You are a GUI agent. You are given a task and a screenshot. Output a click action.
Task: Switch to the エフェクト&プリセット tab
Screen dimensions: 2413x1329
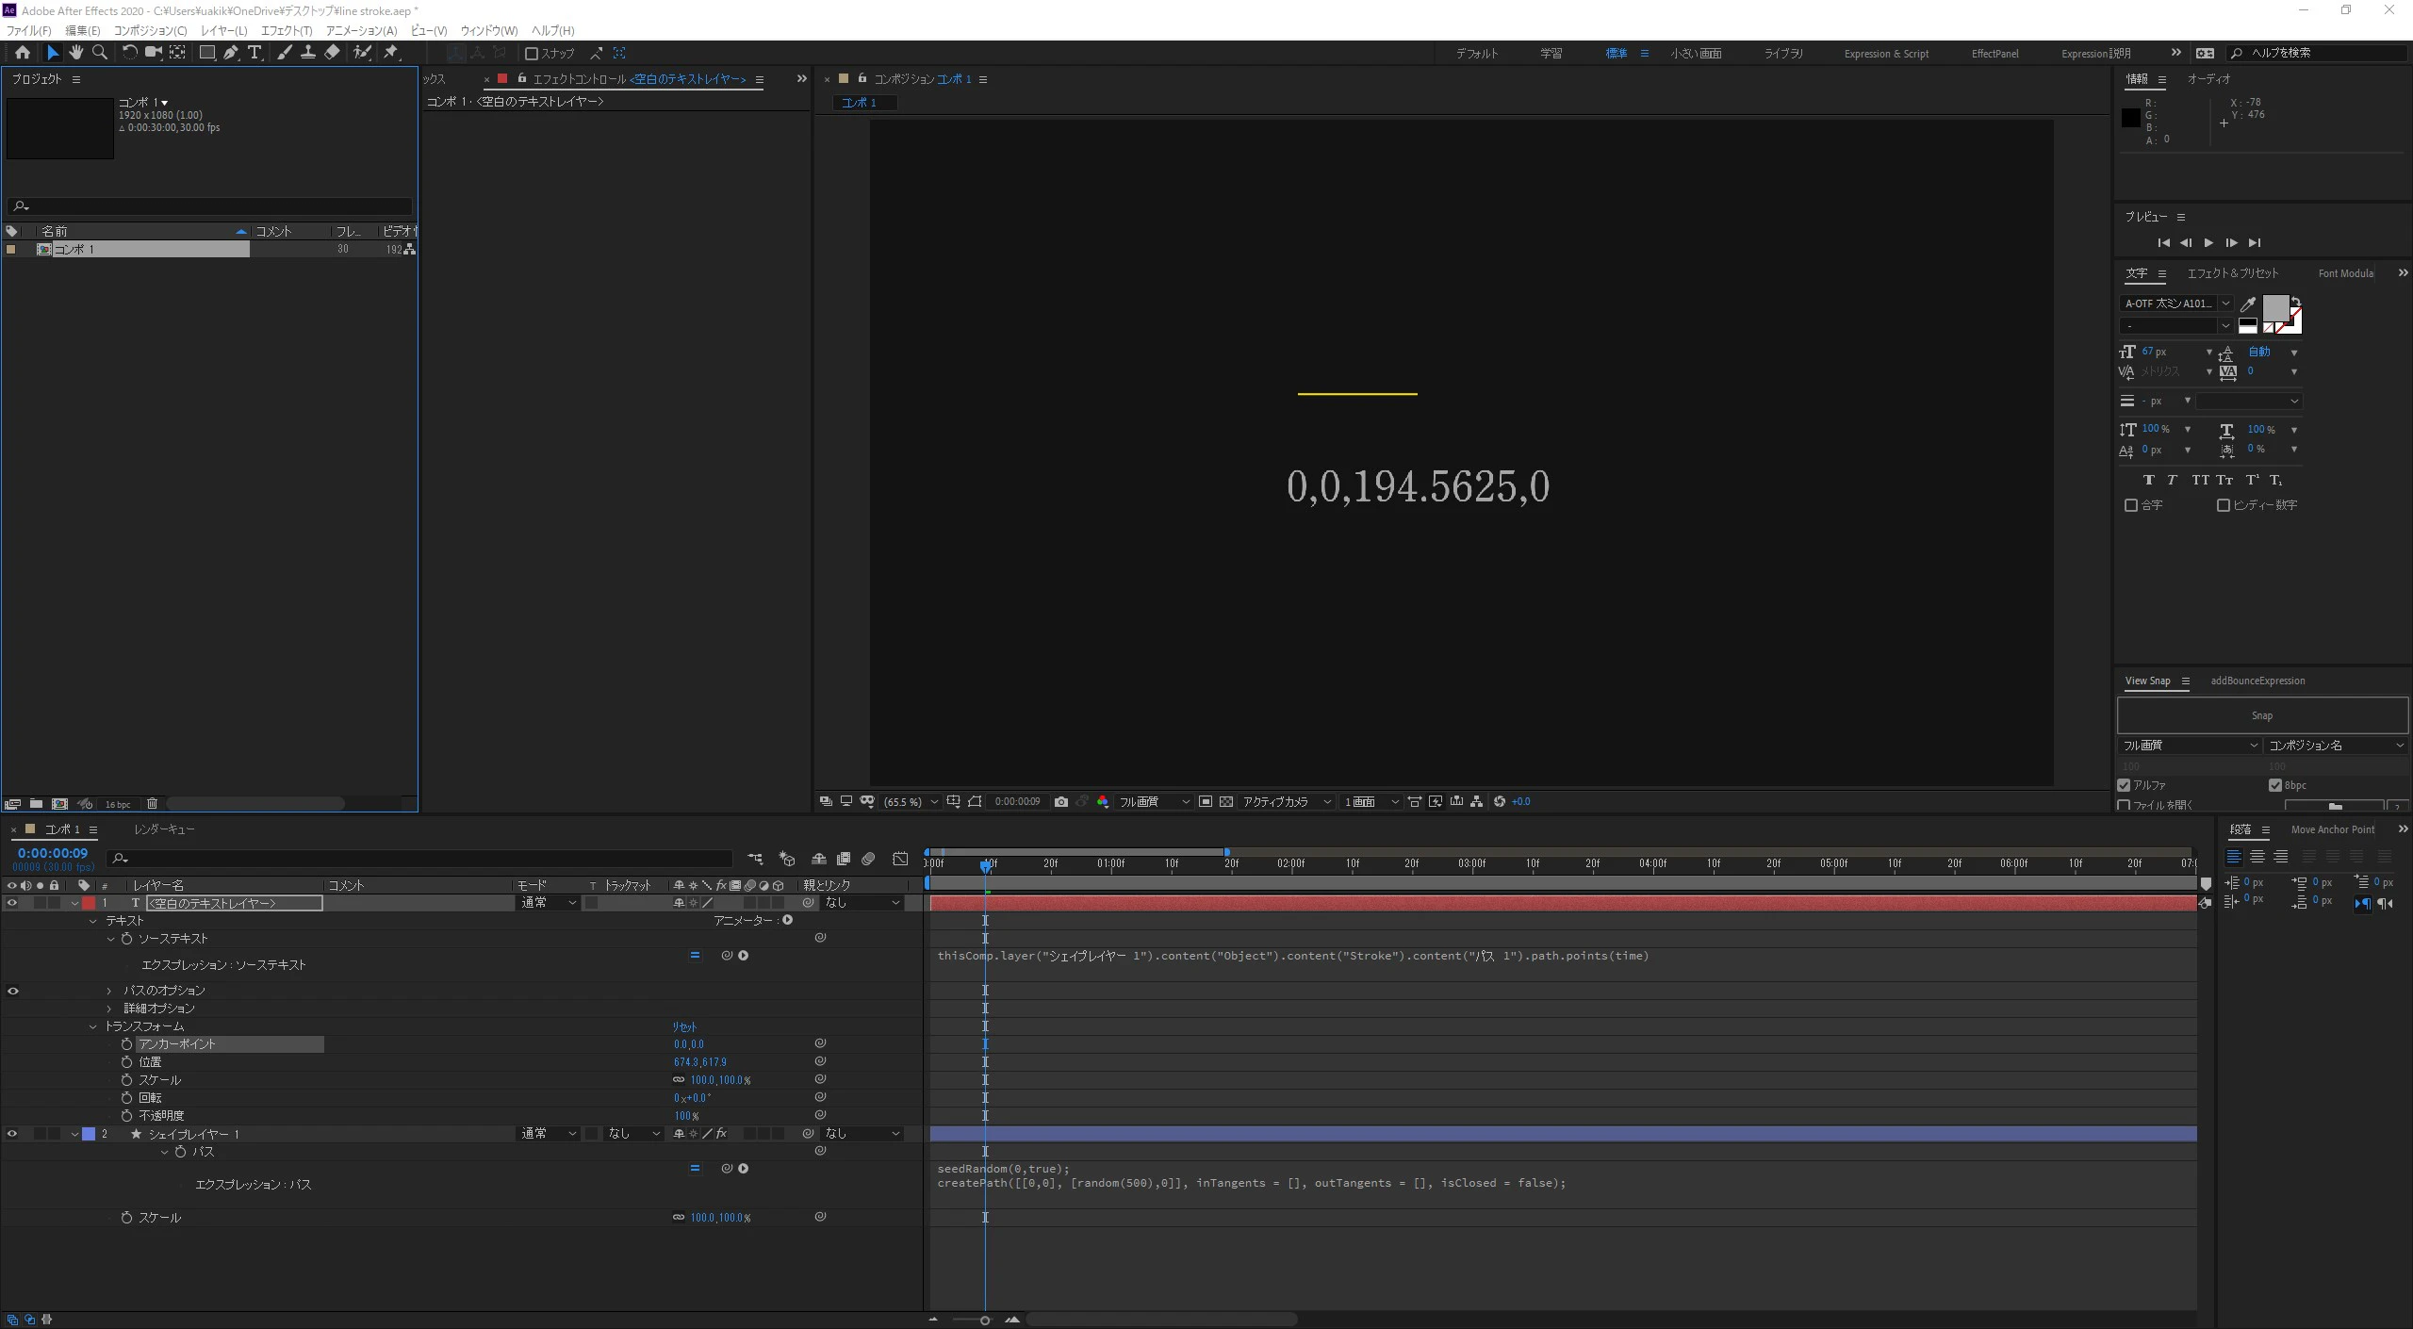coord(2232,273)
